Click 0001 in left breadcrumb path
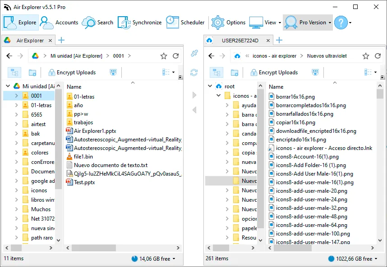Image resolution: width=387 pixels, height=267 pixels. tap(119, 56)
